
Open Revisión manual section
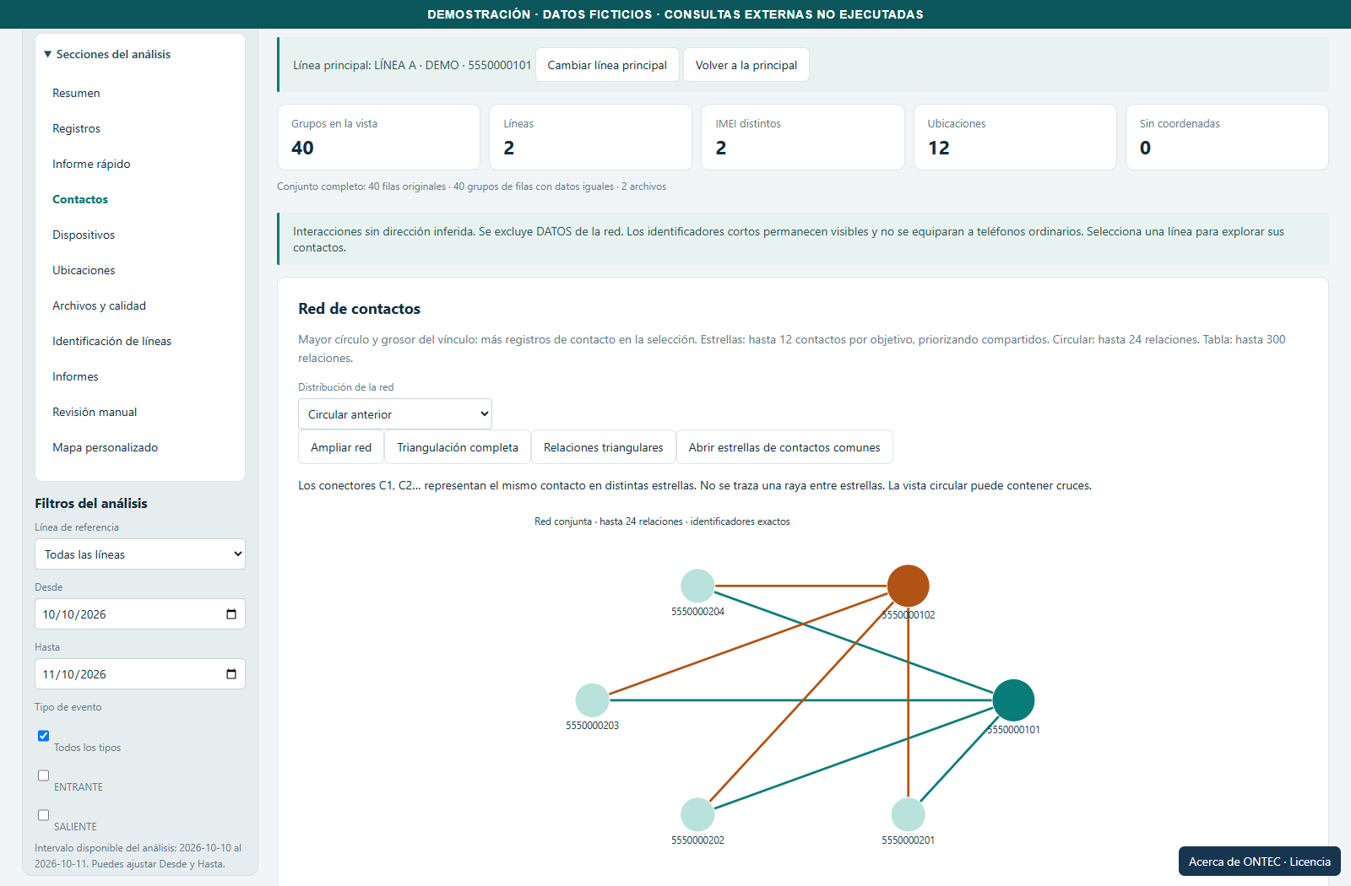tap(95, 412)
